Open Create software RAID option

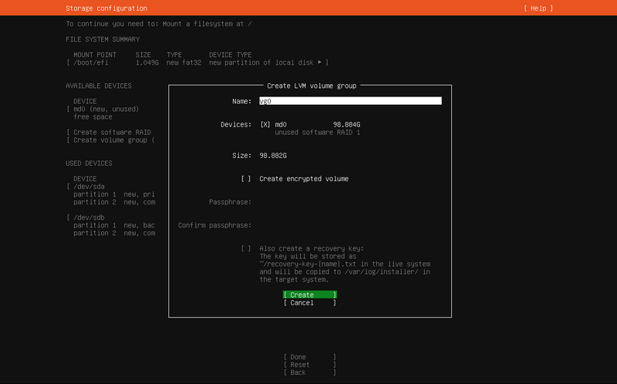coord(112,132)
